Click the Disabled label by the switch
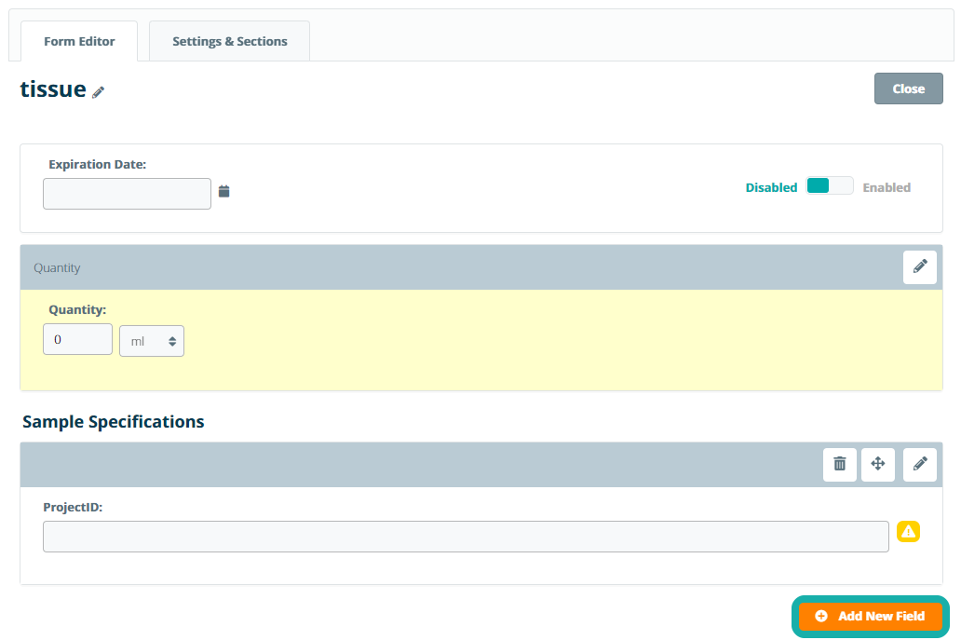This screenshot has height=640, width=961. click(771, 187)
